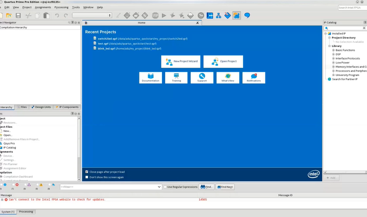Open the Training tile
This screenshot has height=217, width=367.
[x=176, y=78]
